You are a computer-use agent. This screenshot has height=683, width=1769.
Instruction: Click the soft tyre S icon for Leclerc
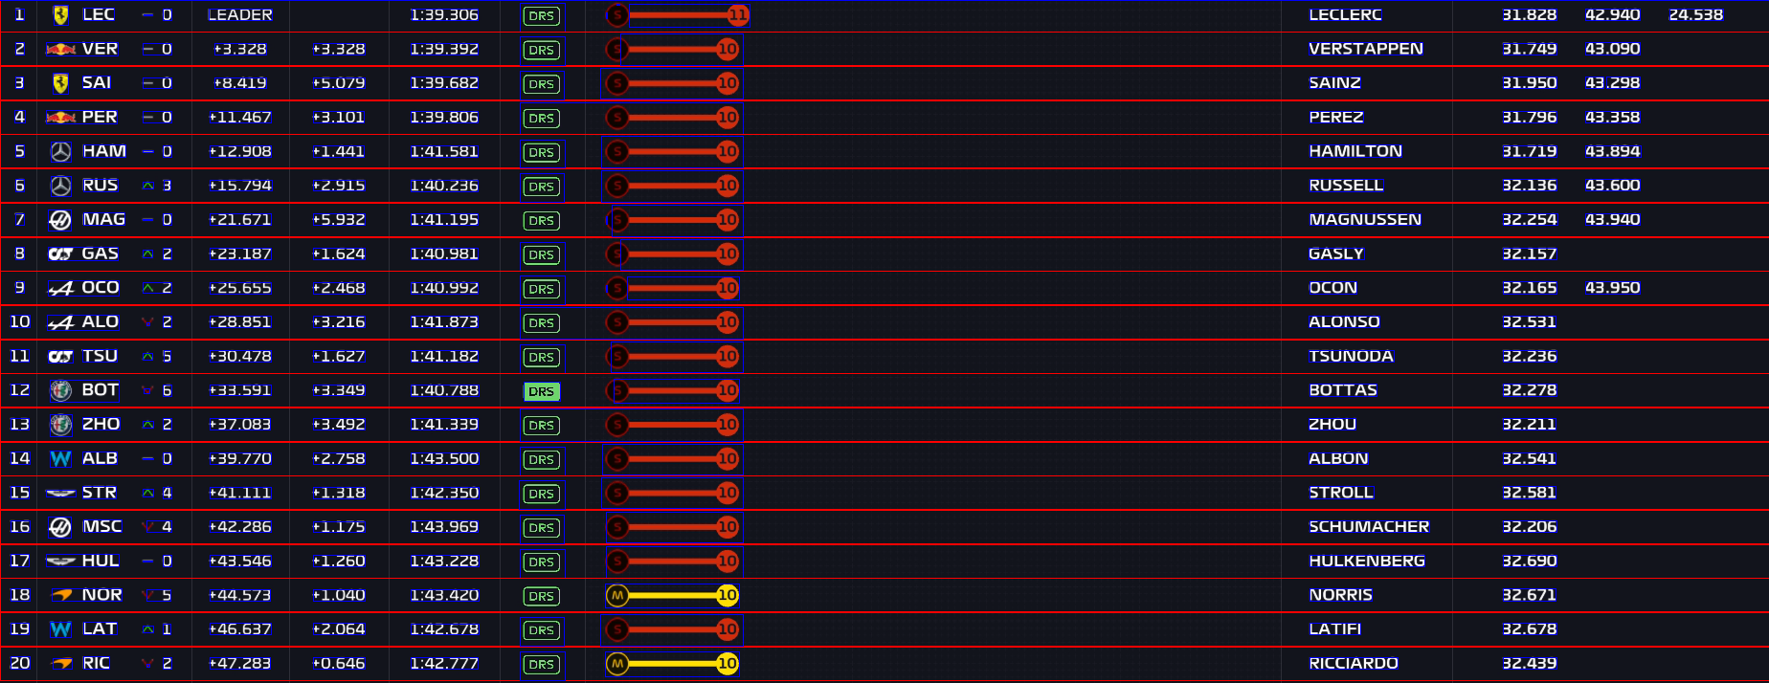click(617, 15)
